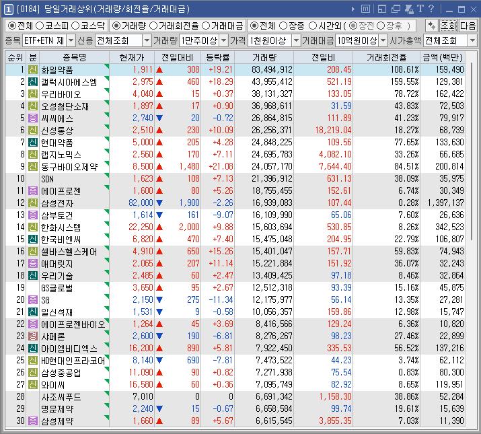Click the pushpin lock icon in title bar
The width and height of the screenshot is (481, 434).
409,9
